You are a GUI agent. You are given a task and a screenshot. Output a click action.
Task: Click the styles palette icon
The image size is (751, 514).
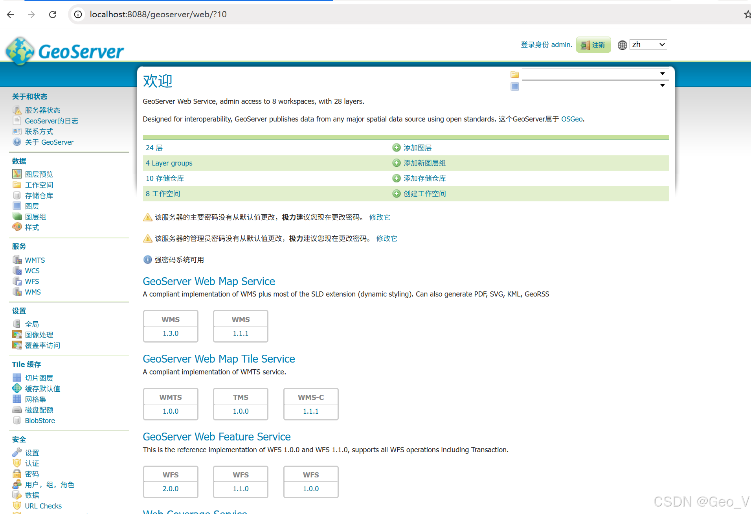pyautogui.click(x=17, y=227)
